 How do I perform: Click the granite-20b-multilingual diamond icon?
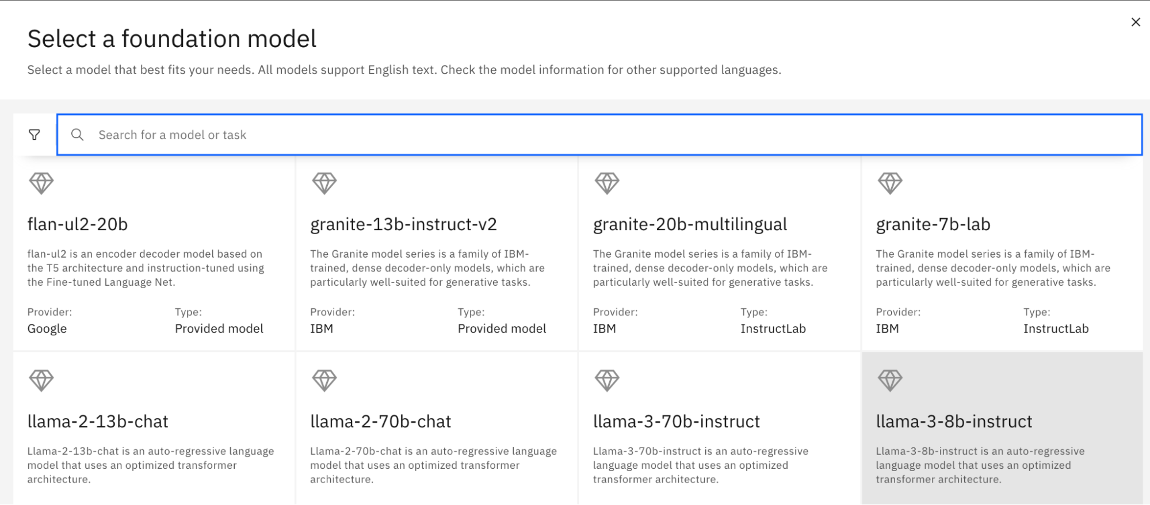607,183
